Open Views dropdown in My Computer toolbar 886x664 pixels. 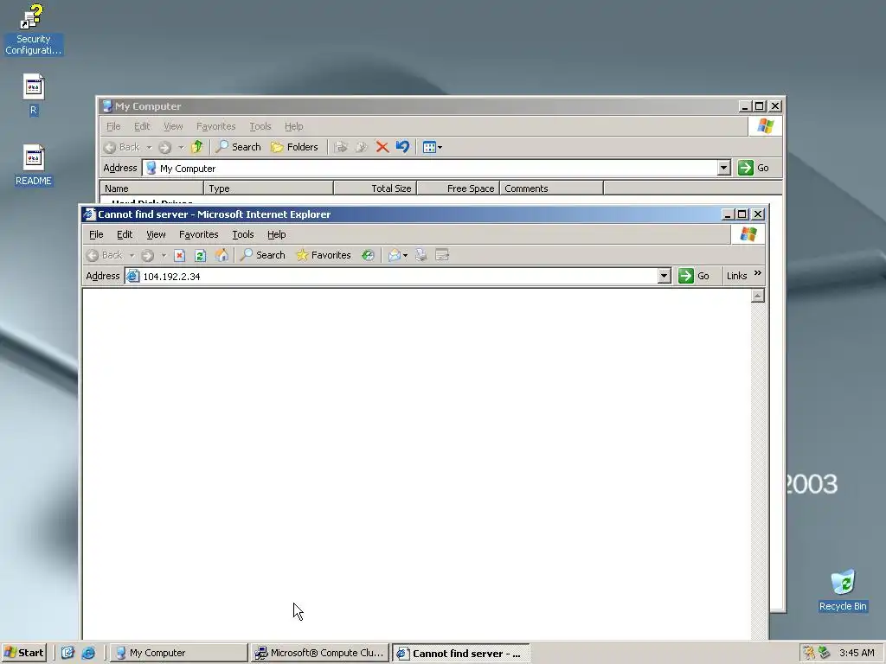tap(433, 147)
